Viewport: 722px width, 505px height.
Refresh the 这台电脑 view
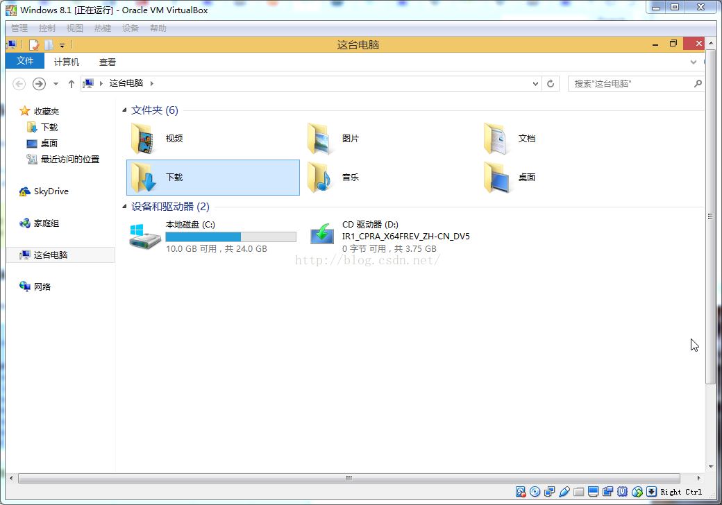[x=551, y=84]
